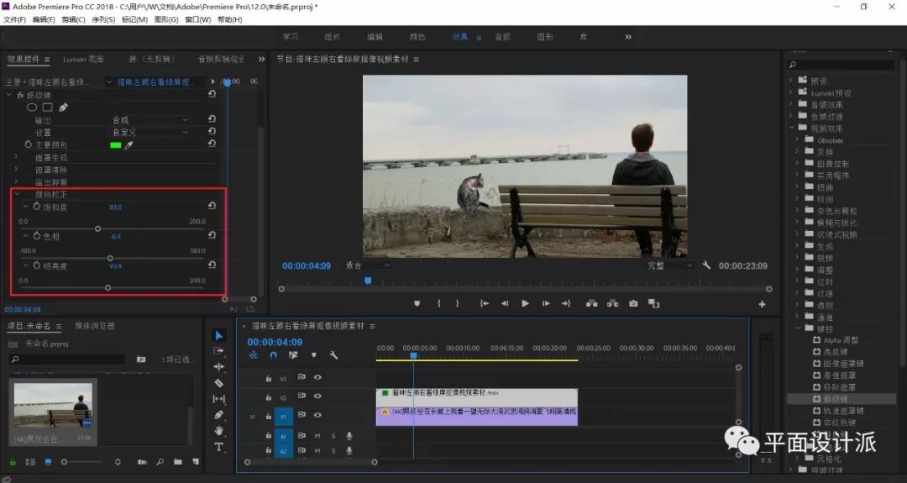The height and width of the screenshot is (483, 907).
Task: Click the bench clip thumbnail in project panel
Action: point(54,406)
